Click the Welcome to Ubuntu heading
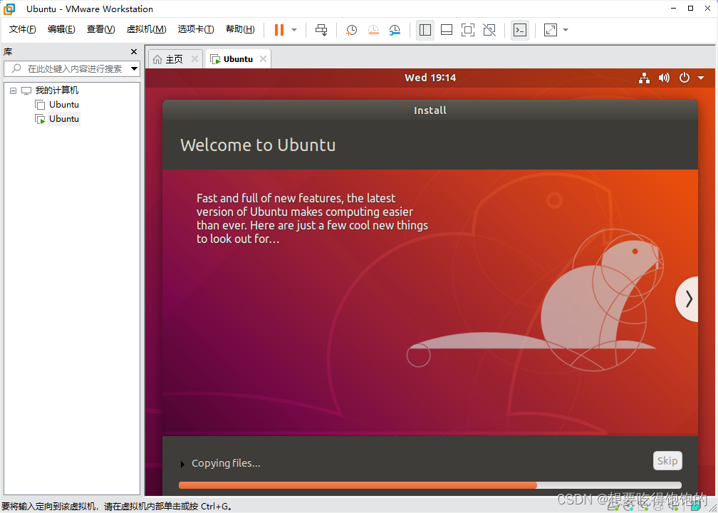 pos(258,145)
